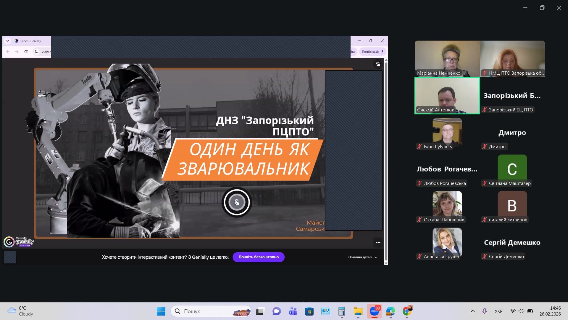Click the show interactive elements icon
Image resolution: width=568 pixels, height=320 pixels.
point(378,64)
